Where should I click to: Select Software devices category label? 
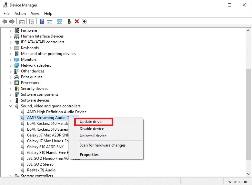tap(35, 100)
